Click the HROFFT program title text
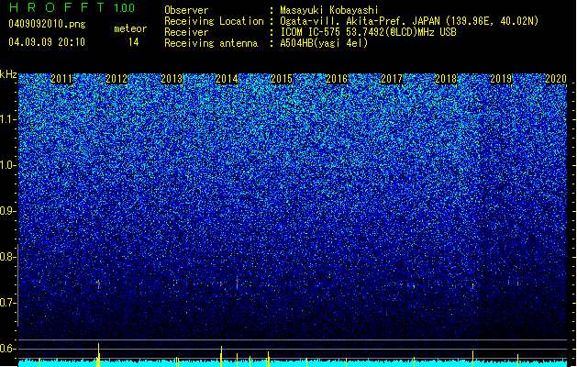This screenshot has width=577, height=367. click(57, 7)
